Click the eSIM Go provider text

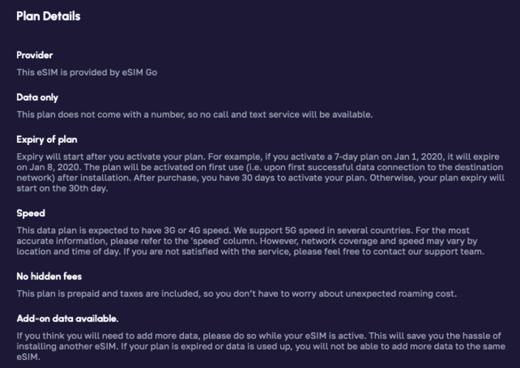coord(87,72)
